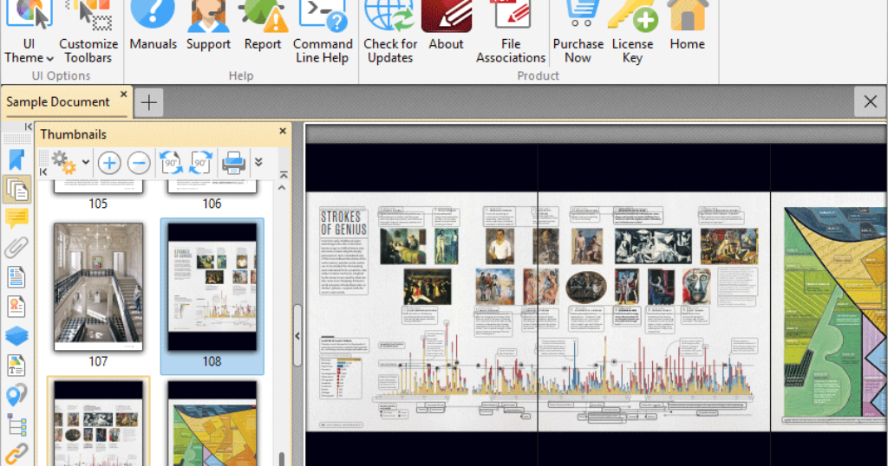The height and width of the screenshot is (466, 888).
Task: Click the Support icon
Action: tap(208, 27)
